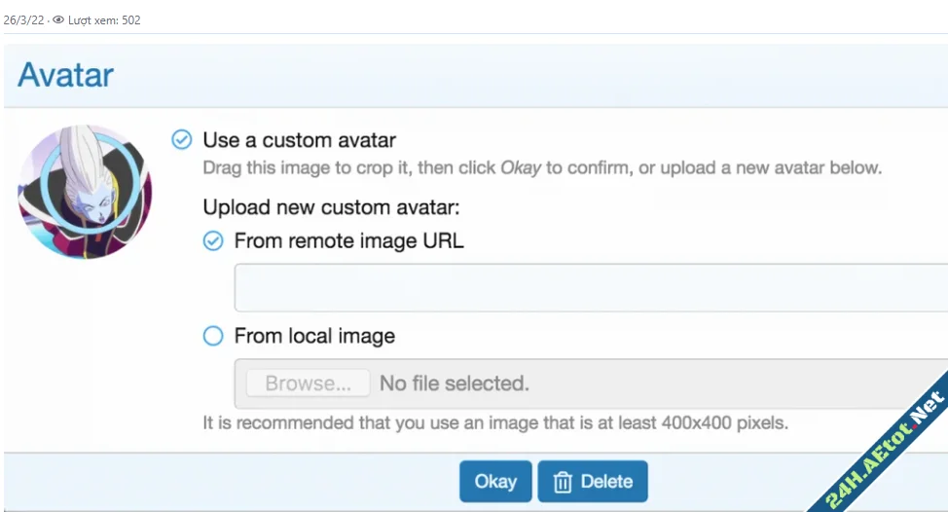Enable the 'From local image' radio button
948x512 pixels.
pyautogui.click(x=213, y=336)
